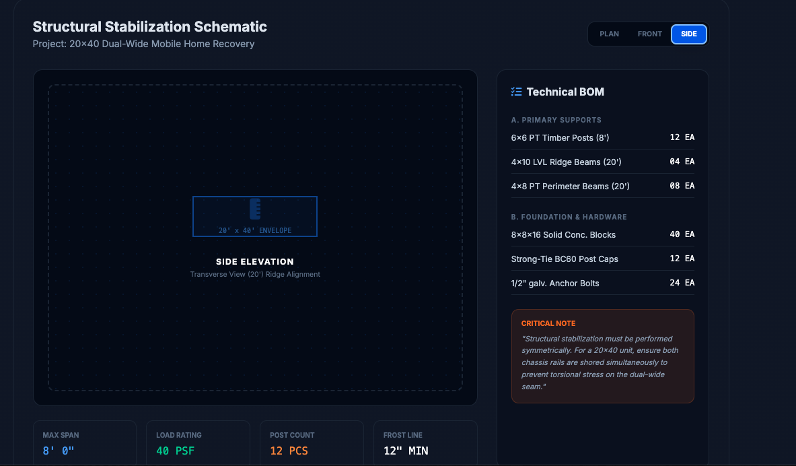Open the Max Span stat card
796x466 pixels.
click(x=85, y=443)
